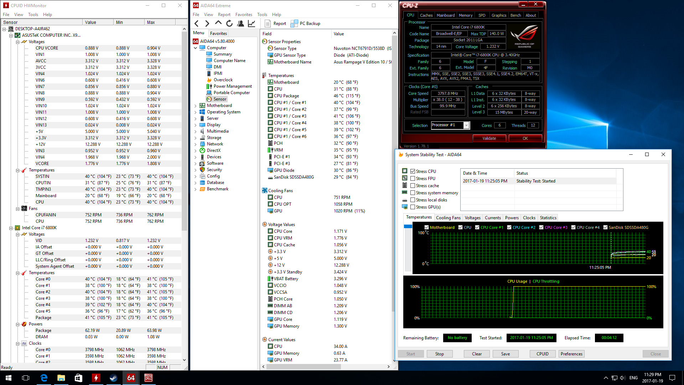This screenshot has width=684, height=385.
Task: Expand Motherboard node in AIDA64 tree
Action: point(196,106)
